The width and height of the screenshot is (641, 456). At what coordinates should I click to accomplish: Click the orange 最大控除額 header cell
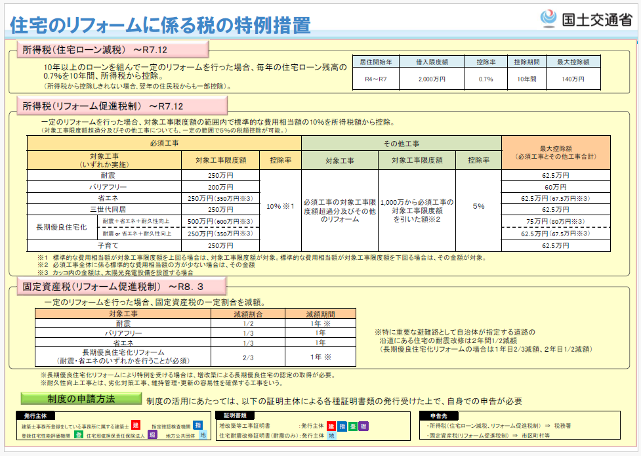556,152
